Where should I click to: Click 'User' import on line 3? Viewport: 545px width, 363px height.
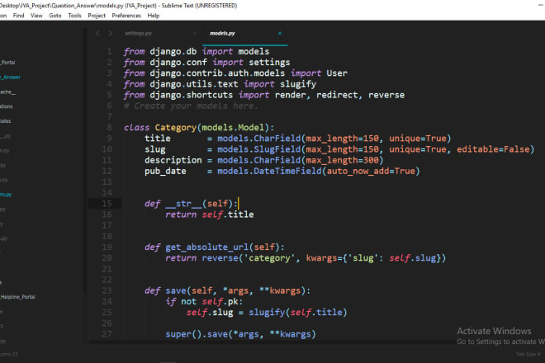tap(337, 73)
